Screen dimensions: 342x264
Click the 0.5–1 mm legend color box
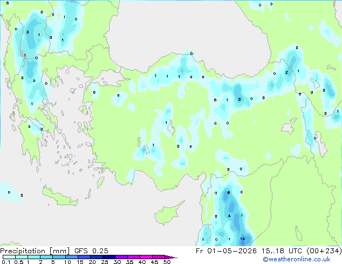(22, 257)
